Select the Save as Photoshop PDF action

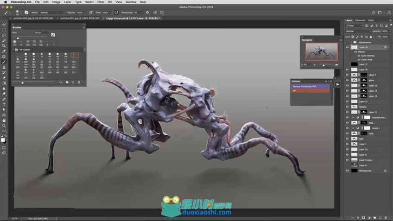coord(311,87)
